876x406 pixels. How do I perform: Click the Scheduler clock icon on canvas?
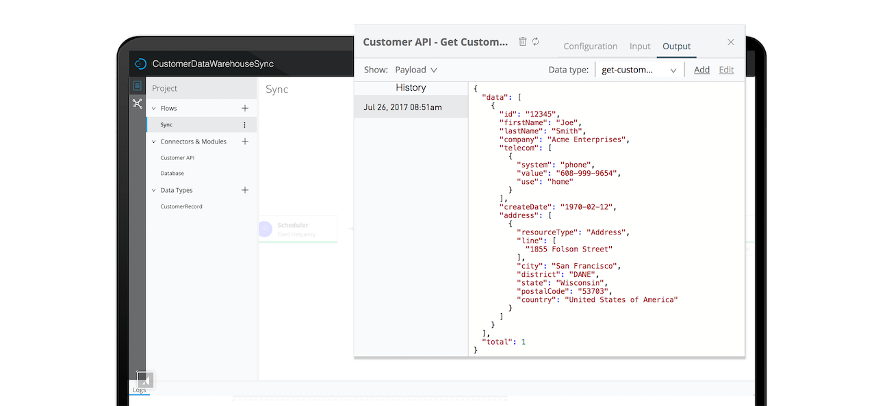pos(266,229)
